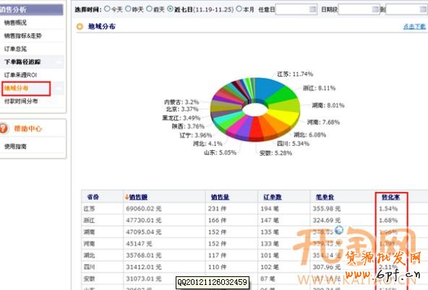Click the pie label 河北: 4.1%
This screenshot has height=290, width=428.
coord(207,144)
